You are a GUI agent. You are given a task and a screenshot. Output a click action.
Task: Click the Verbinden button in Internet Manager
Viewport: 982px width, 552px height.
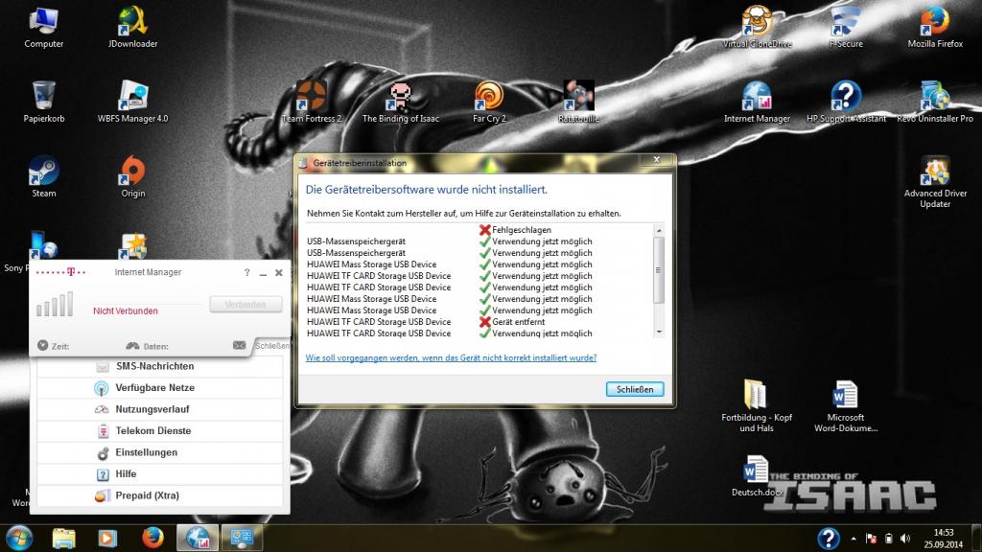pos(245,304)
